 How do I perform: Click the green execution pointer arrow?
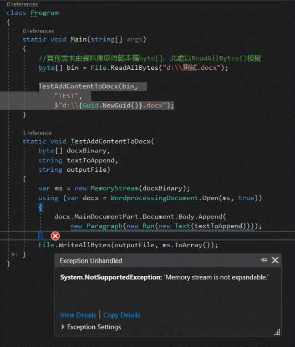[x=14, y=254]
